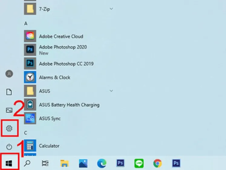Image resolution: width=226 pixels, height=170 pixels.
Task: Expand the ASUS folder group
Action: (x=111, y=91)
